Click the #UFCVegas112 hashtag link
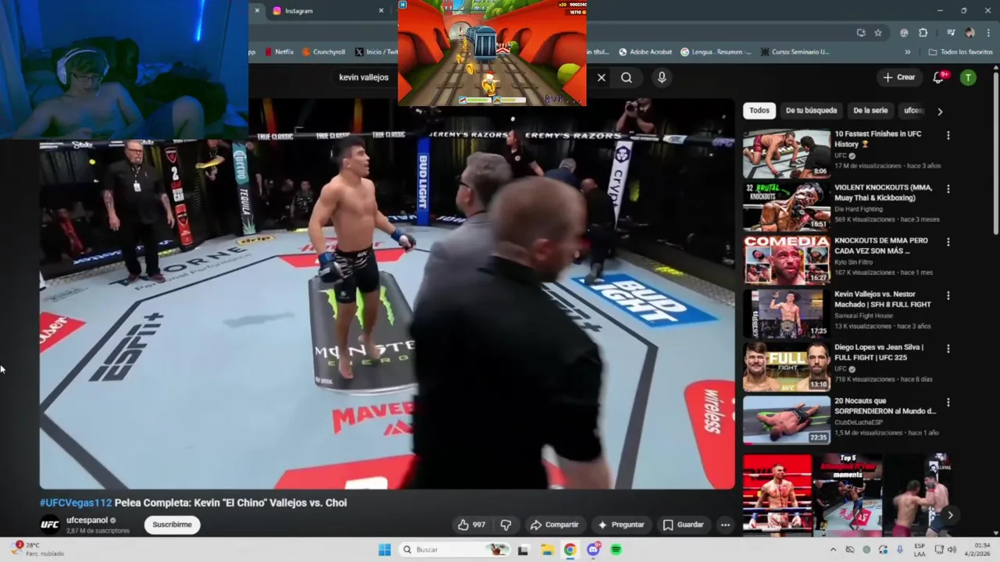This screenshot has width=1000, height=562. tap(76, 503)
